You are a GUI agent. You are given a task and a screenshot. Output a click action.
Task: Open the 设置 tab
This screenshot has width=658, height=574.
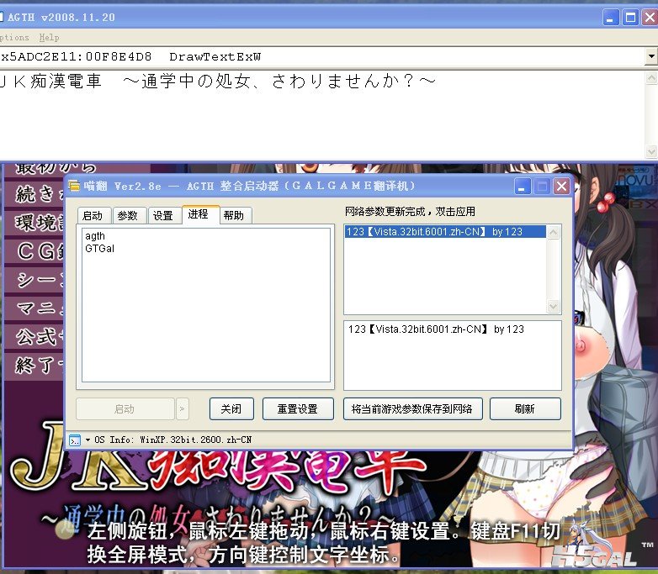coord(164,215)
